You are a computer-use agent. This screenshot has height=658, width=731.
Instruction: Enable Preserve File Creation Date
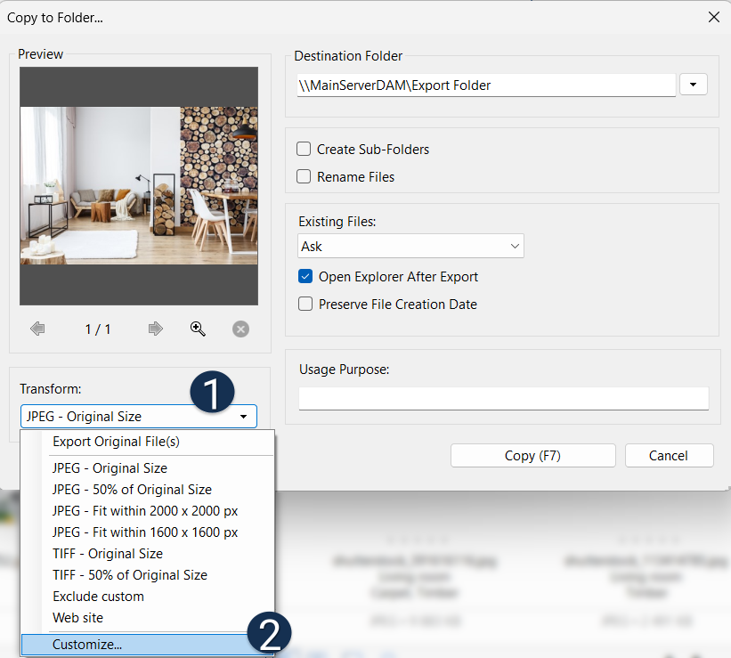tap(305, 304)
